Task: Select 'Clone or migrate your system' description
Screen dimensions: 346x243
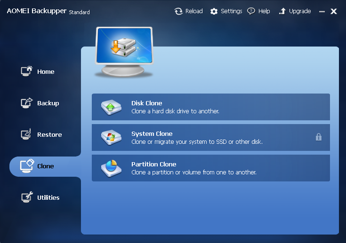Action: coord(197,142)
